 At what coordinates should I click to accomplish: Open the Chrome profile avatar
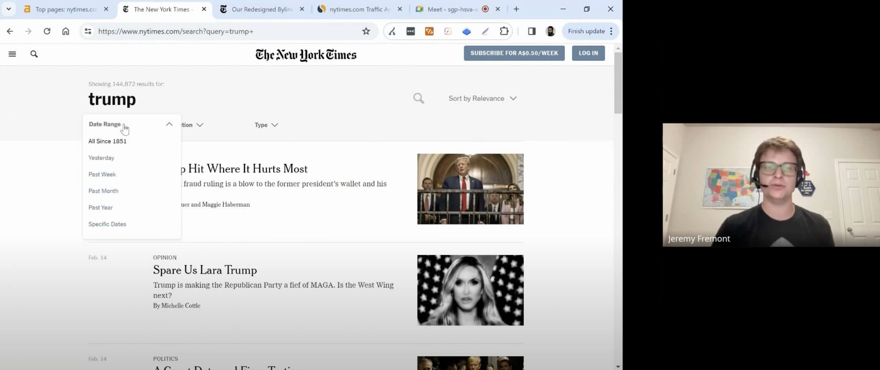[x=550, y=31]
